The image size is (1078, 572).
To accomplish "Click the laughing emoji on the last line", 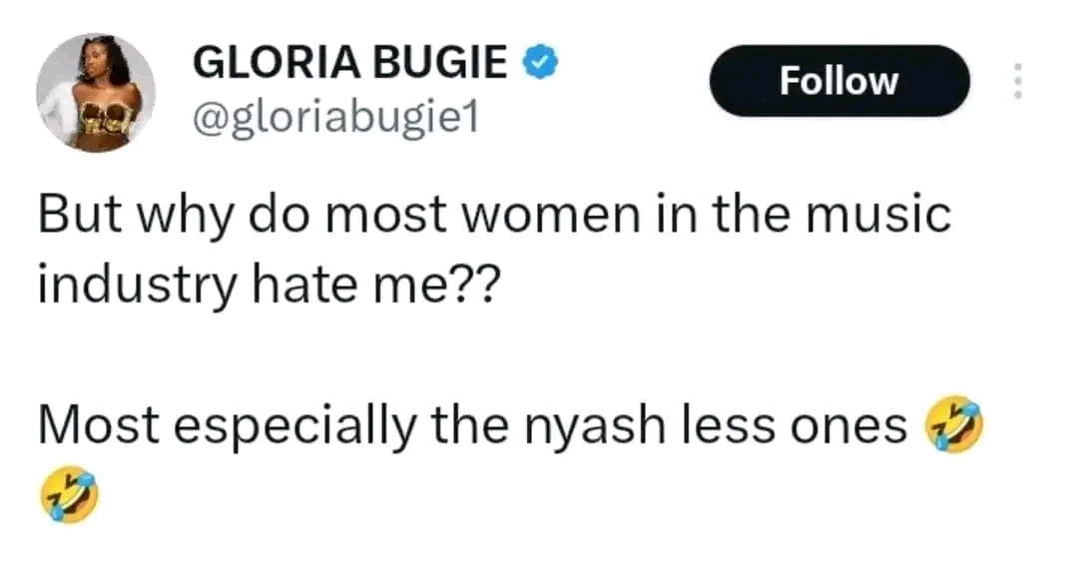I will (70, 494).
